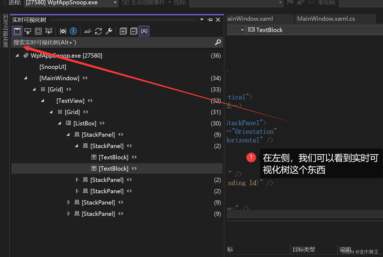This screenshot has width=383, height=257.
Task: View source for [Grid] with count 33
Action: tap(69, 89)
